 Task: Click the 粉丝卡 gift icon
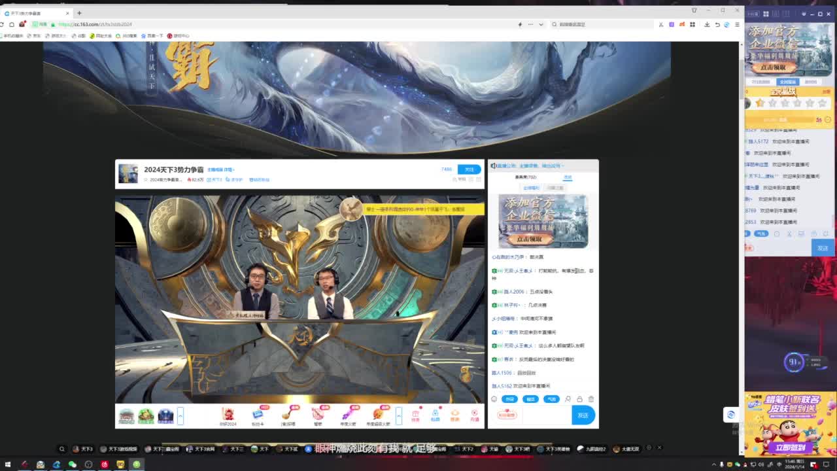click(258, 415)
